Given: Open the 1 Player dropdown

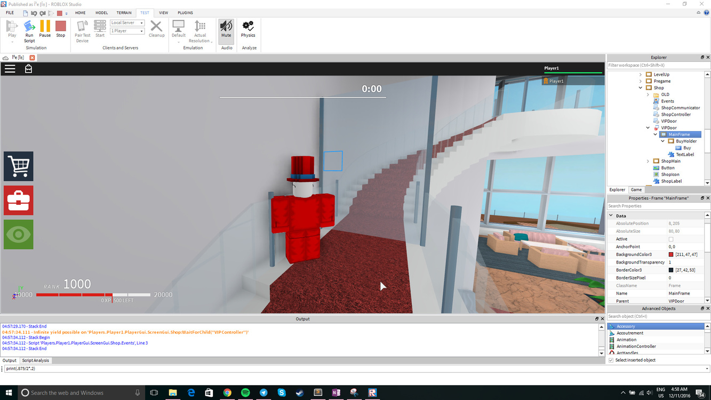Looking at the screenshot, I should 127,31.
